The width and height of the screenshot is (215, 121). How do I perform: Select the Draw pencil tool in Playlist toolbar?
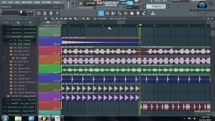click(52, 19)
